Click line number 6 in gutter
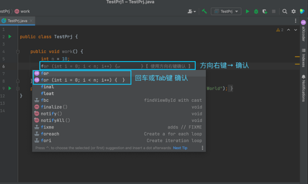This screenshot has width=308, height=184. 4,66
